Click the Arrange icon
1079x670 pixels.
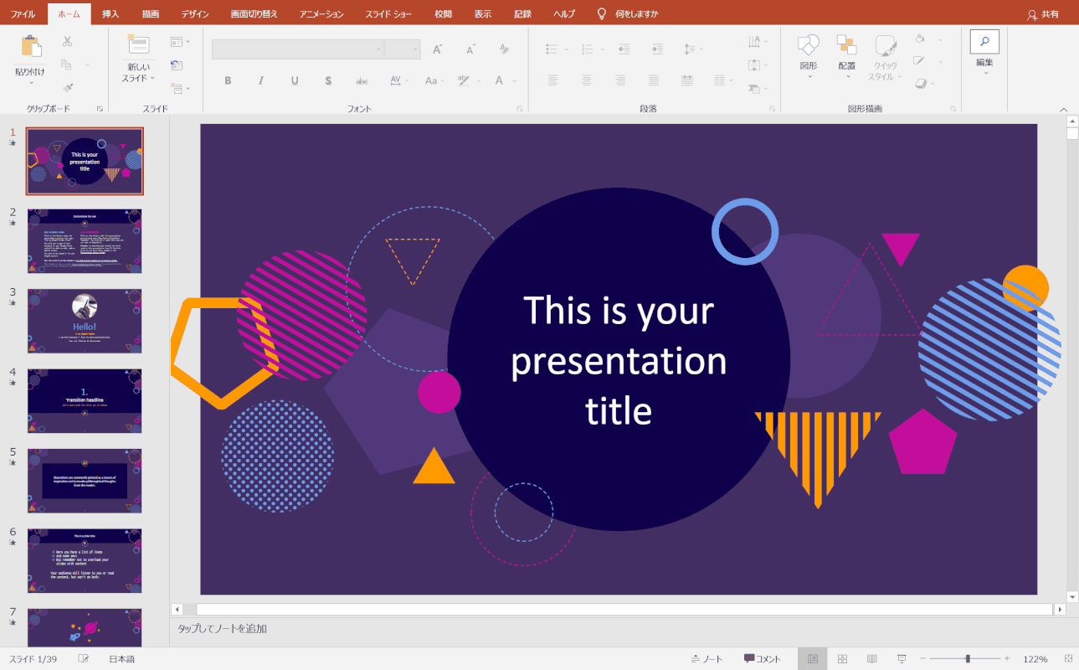click(847, 46)
